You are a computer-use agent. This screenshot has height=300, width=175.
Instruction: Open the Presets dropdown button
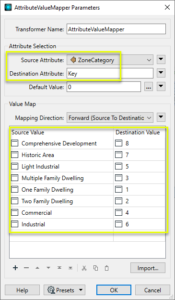pos(64,290)
